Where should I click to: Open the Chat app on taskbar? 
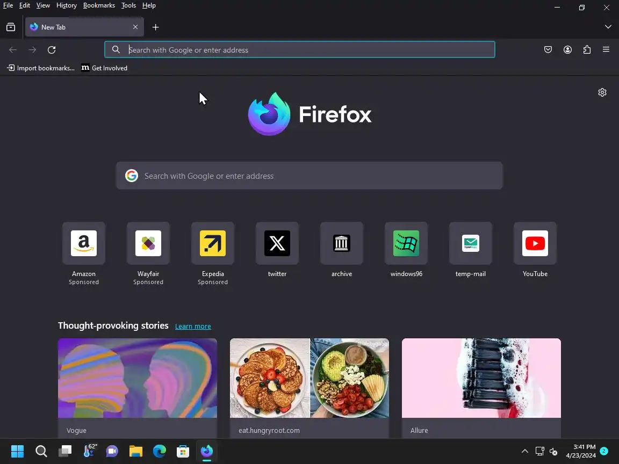click(112, 451)
